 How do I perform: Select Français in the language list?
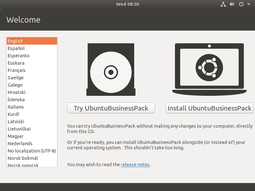tap(32, 70)
